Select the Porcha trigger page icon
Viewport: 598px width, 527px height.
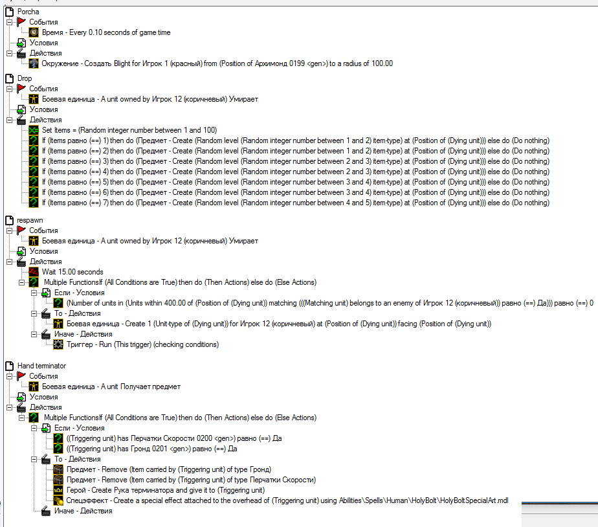tap(10, 12)
